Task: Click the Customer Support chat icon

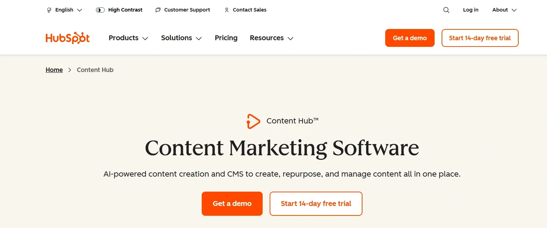Action: tap(158, 10)
